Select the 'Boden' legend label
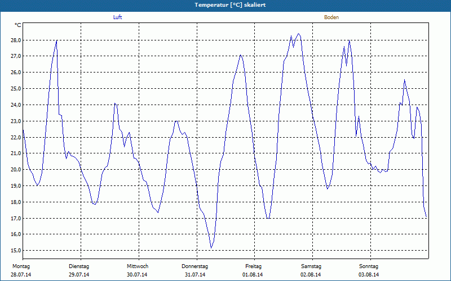Screen dimensions: 451x281 [x=331, y=17]
